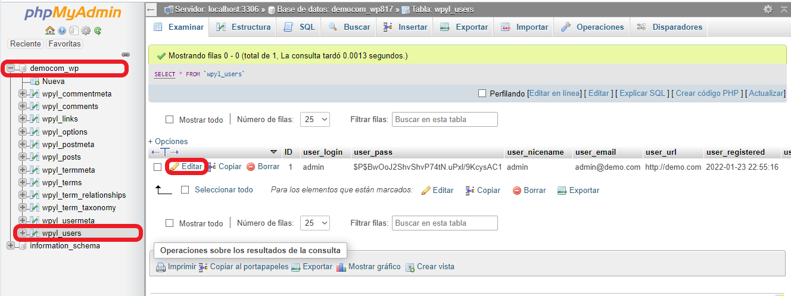Check the lower Mostrar todo checkbox
791x296 pixels.
[170, 223]
